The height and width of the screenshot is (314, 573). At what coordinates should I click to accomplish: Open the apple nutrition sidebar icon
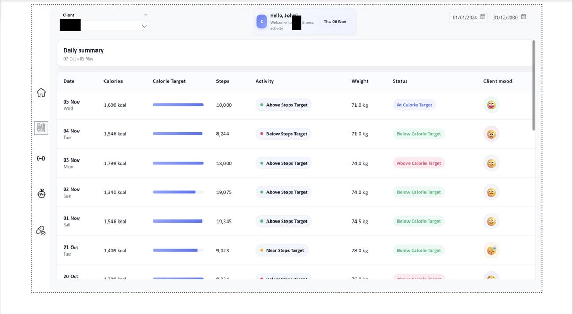41,193
